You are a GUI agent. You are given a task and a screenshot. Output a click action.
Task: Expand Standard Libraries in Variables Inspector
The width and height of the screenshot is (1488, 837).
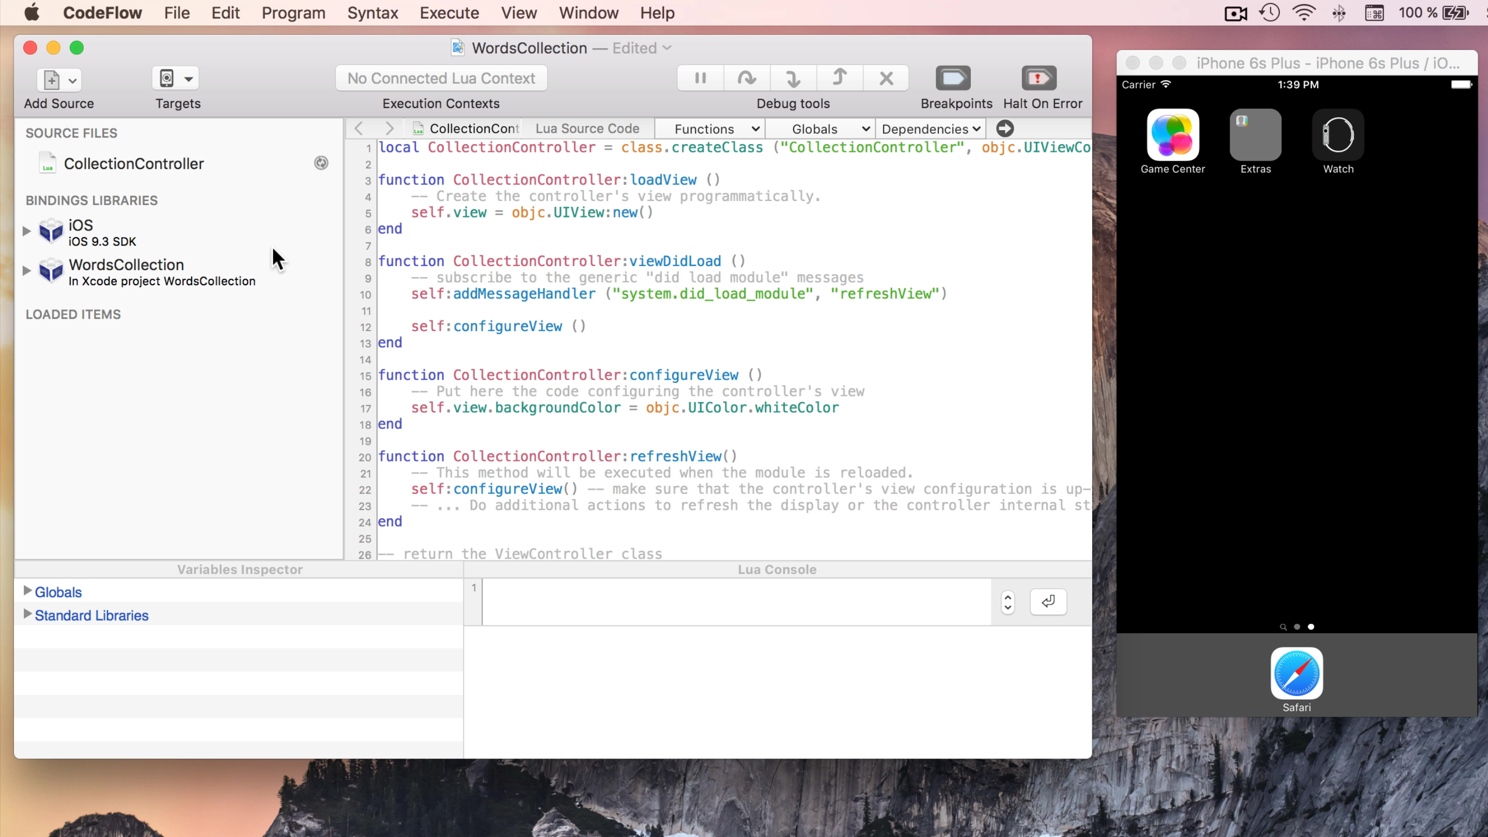coord(27,613)
